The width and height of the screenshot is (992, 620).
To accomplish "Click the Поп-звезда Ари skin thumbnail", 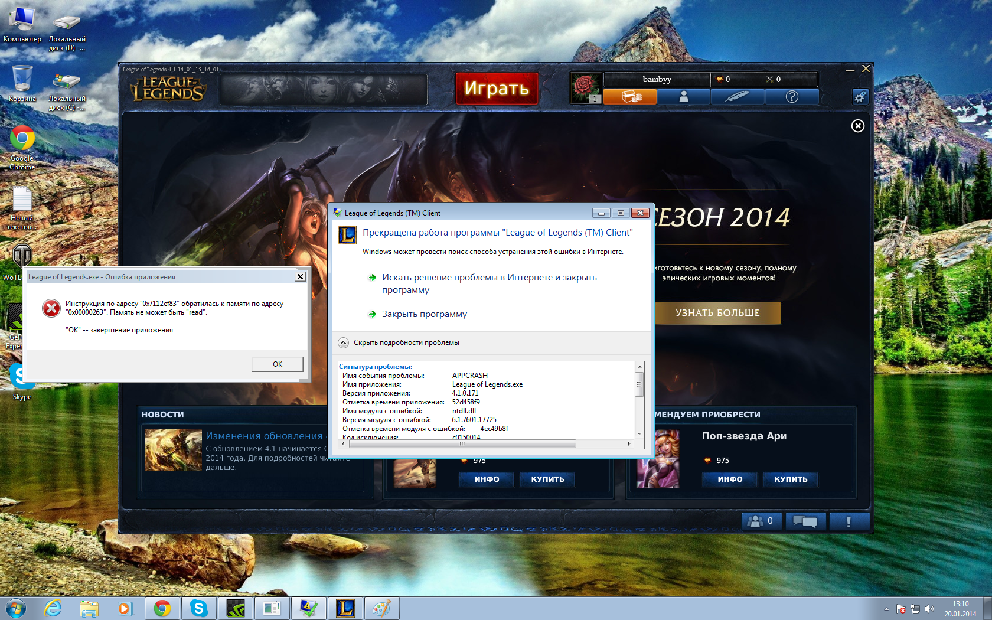I will pos(658,458).
